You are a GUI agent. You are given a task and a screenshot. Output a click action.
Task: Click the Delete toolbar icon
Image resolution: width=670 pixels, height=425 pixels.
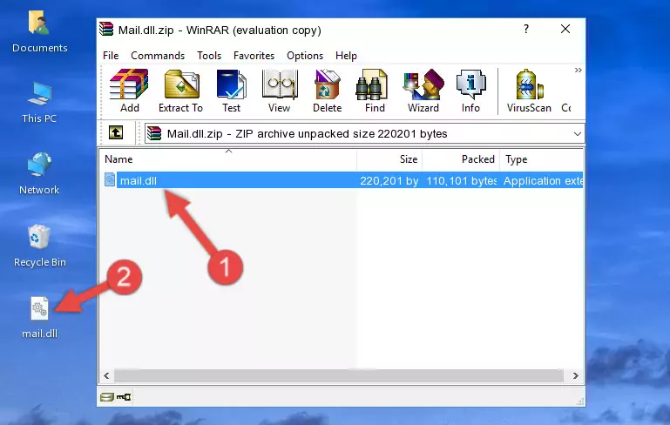[x=328, y=91]
